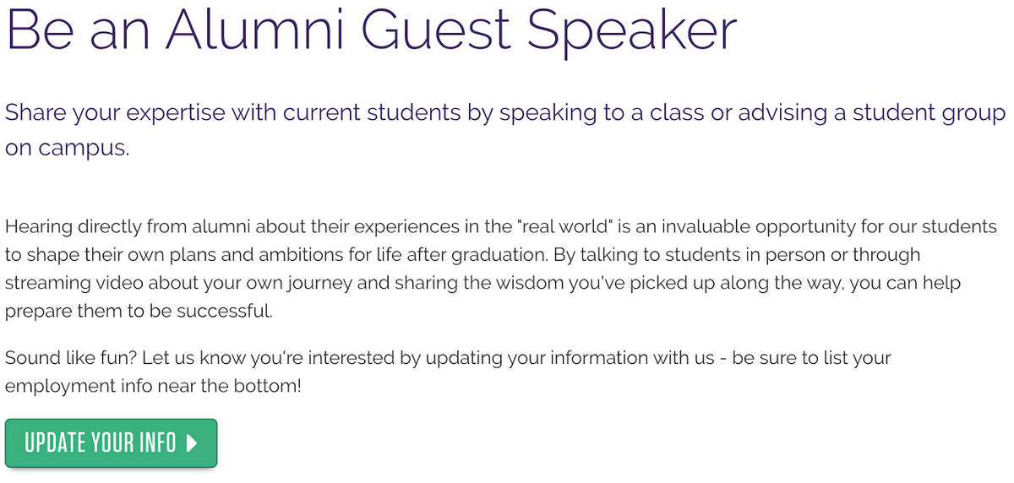Click 'on campus.' at the subheading end
This screenshot has height=483, width=1014.
[68, 149]
